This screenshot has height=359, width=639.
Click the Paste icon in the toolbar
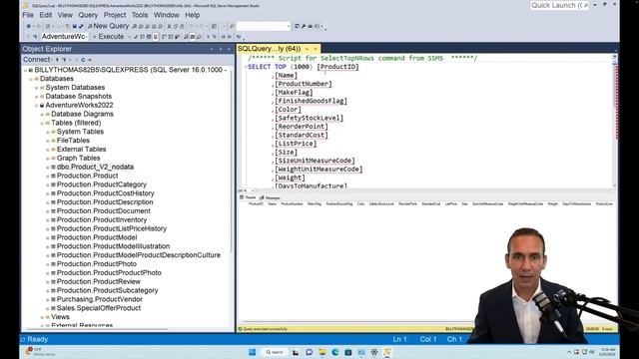pyautogui.click(x=182, y=26)
